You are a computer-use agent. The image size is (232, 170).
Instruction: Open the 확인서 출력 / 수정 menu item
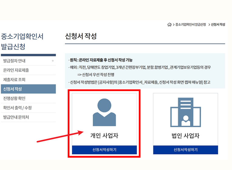click(28, 108)
